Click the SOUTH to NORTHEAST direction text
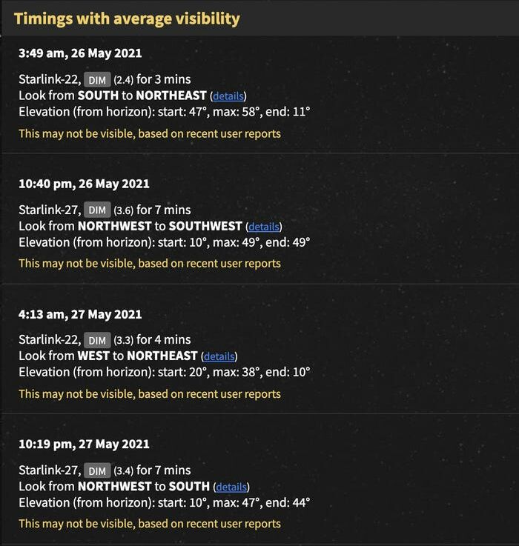This screenshot has height=546, width=519. coord(142,96)
